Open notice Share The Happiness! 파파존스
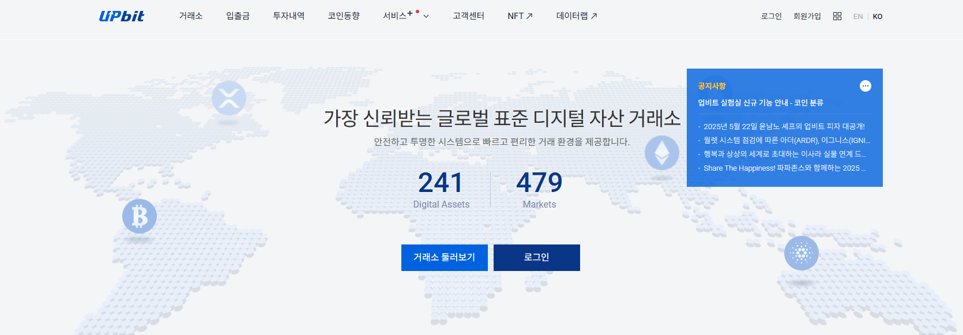The width and height of the screenshot is (963, 335). [x=785, y=168]
